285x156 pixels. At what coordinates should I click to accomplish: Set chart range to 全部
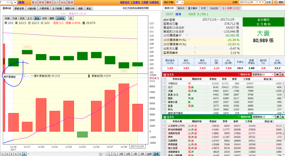coord(149,154)
